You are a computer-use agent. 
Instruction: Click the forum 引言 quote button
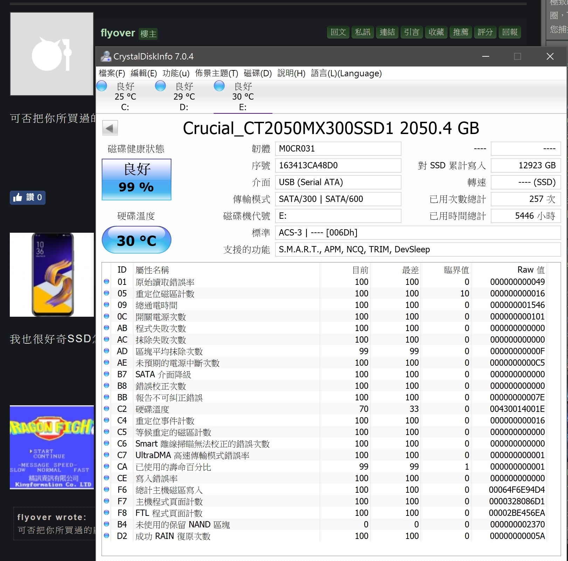click(x=411, y=32)
